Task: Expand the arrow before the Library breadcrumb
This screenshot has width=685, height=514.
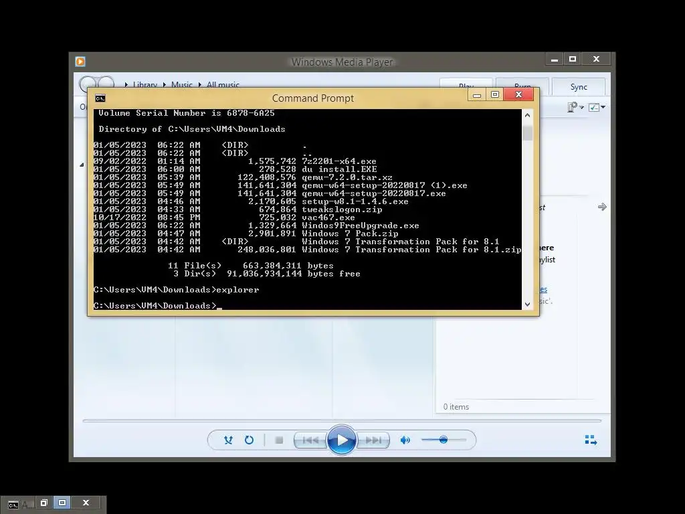Action: coord(126,84)
